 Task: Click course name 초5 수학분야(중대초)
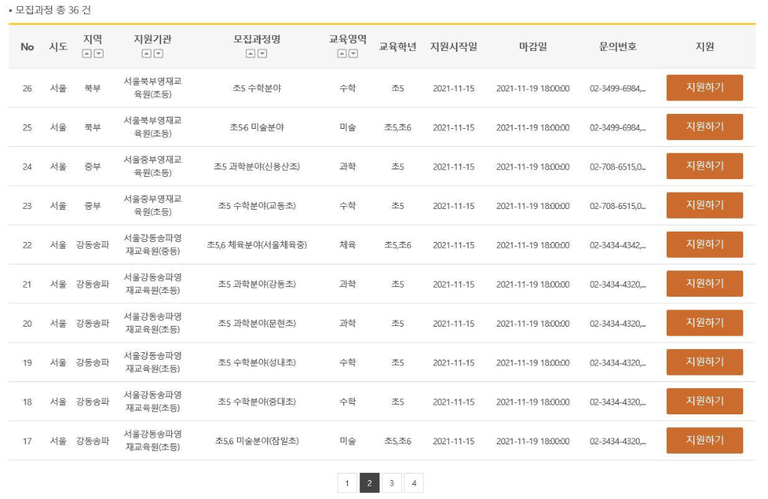point(256,402)
